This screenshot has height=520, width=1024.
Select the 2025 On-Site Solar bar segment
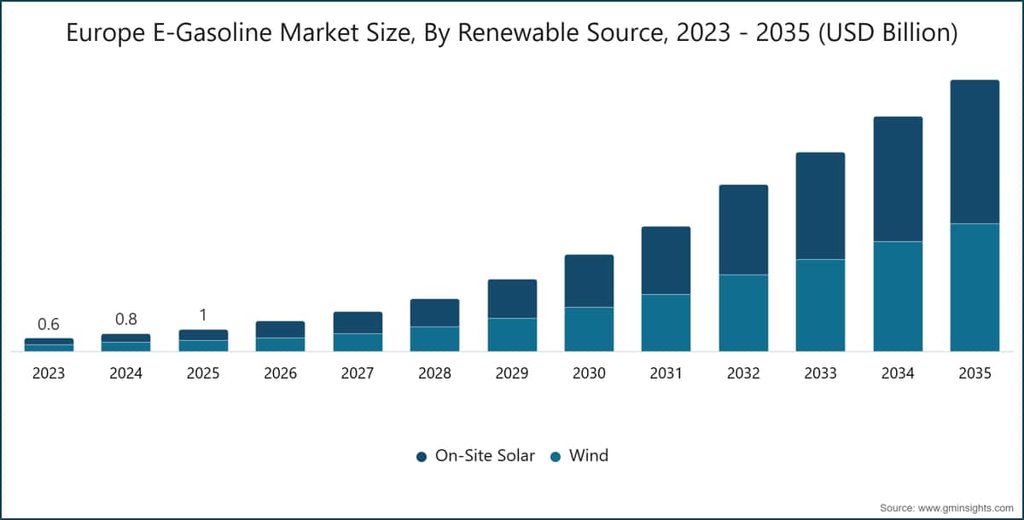coord(203,335)
